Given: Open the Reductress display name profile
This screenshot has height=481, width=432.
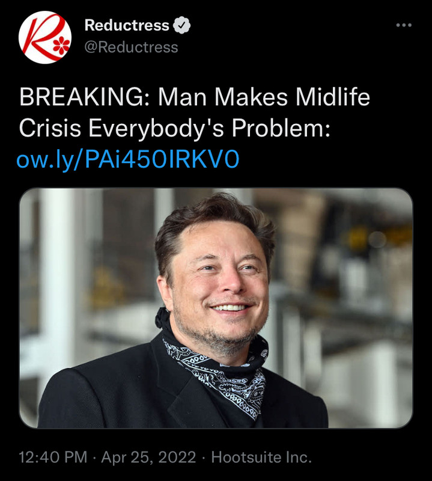Looking at the screenshot, I should [127, 25].
